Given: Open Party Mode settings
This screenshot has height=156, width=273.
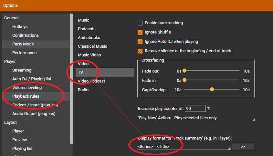Looking at the screenshot, I should pos(23,44).
